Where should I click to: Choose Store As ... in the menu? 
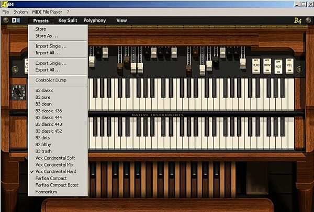tap(58, 36)
